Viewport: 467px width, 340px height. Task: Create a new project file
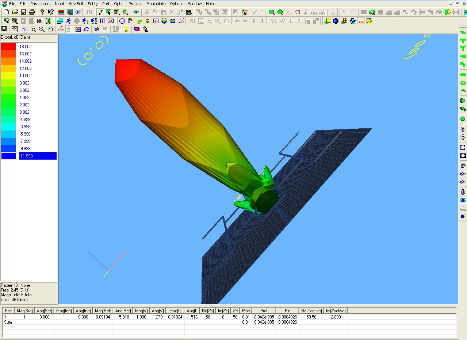[7, 12]
